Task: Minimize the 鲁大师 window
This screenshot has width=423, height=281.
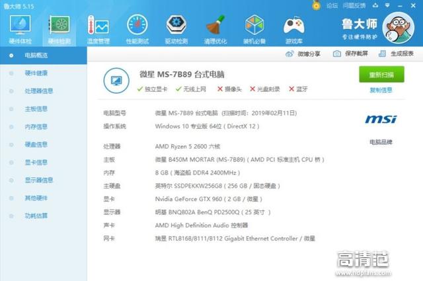Action: click(x=400, y=5)
